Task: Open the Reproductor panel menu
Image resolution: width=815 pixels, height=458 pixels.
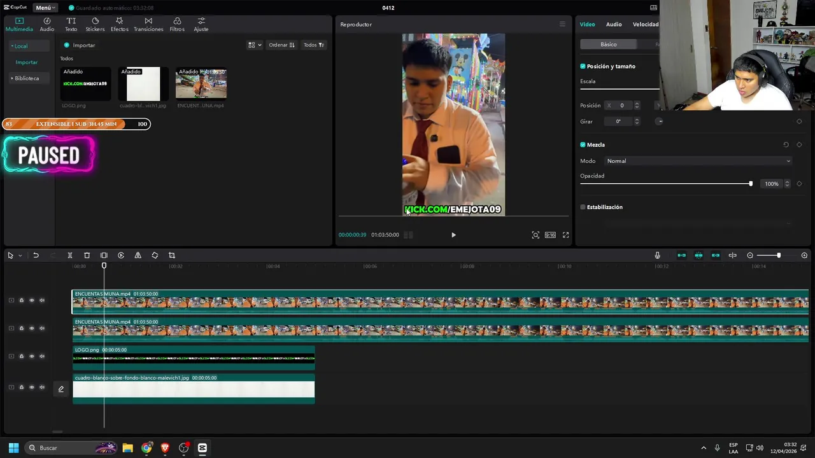Action: point(562,24)
